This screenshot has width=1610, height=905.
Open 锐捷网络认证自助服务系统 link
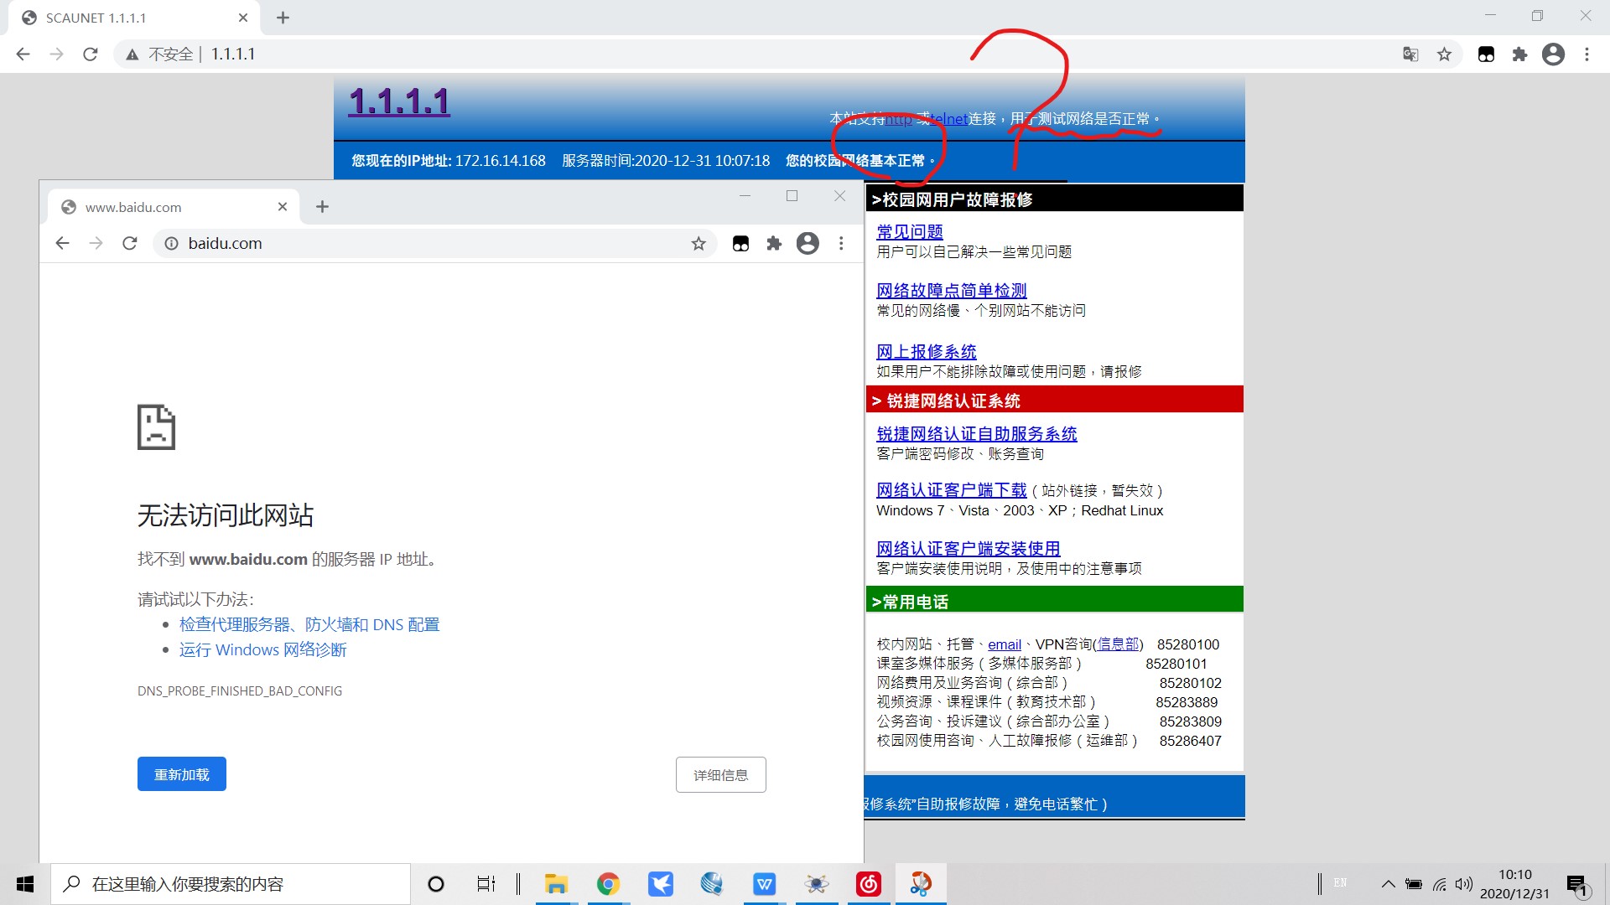pos(977,433)
